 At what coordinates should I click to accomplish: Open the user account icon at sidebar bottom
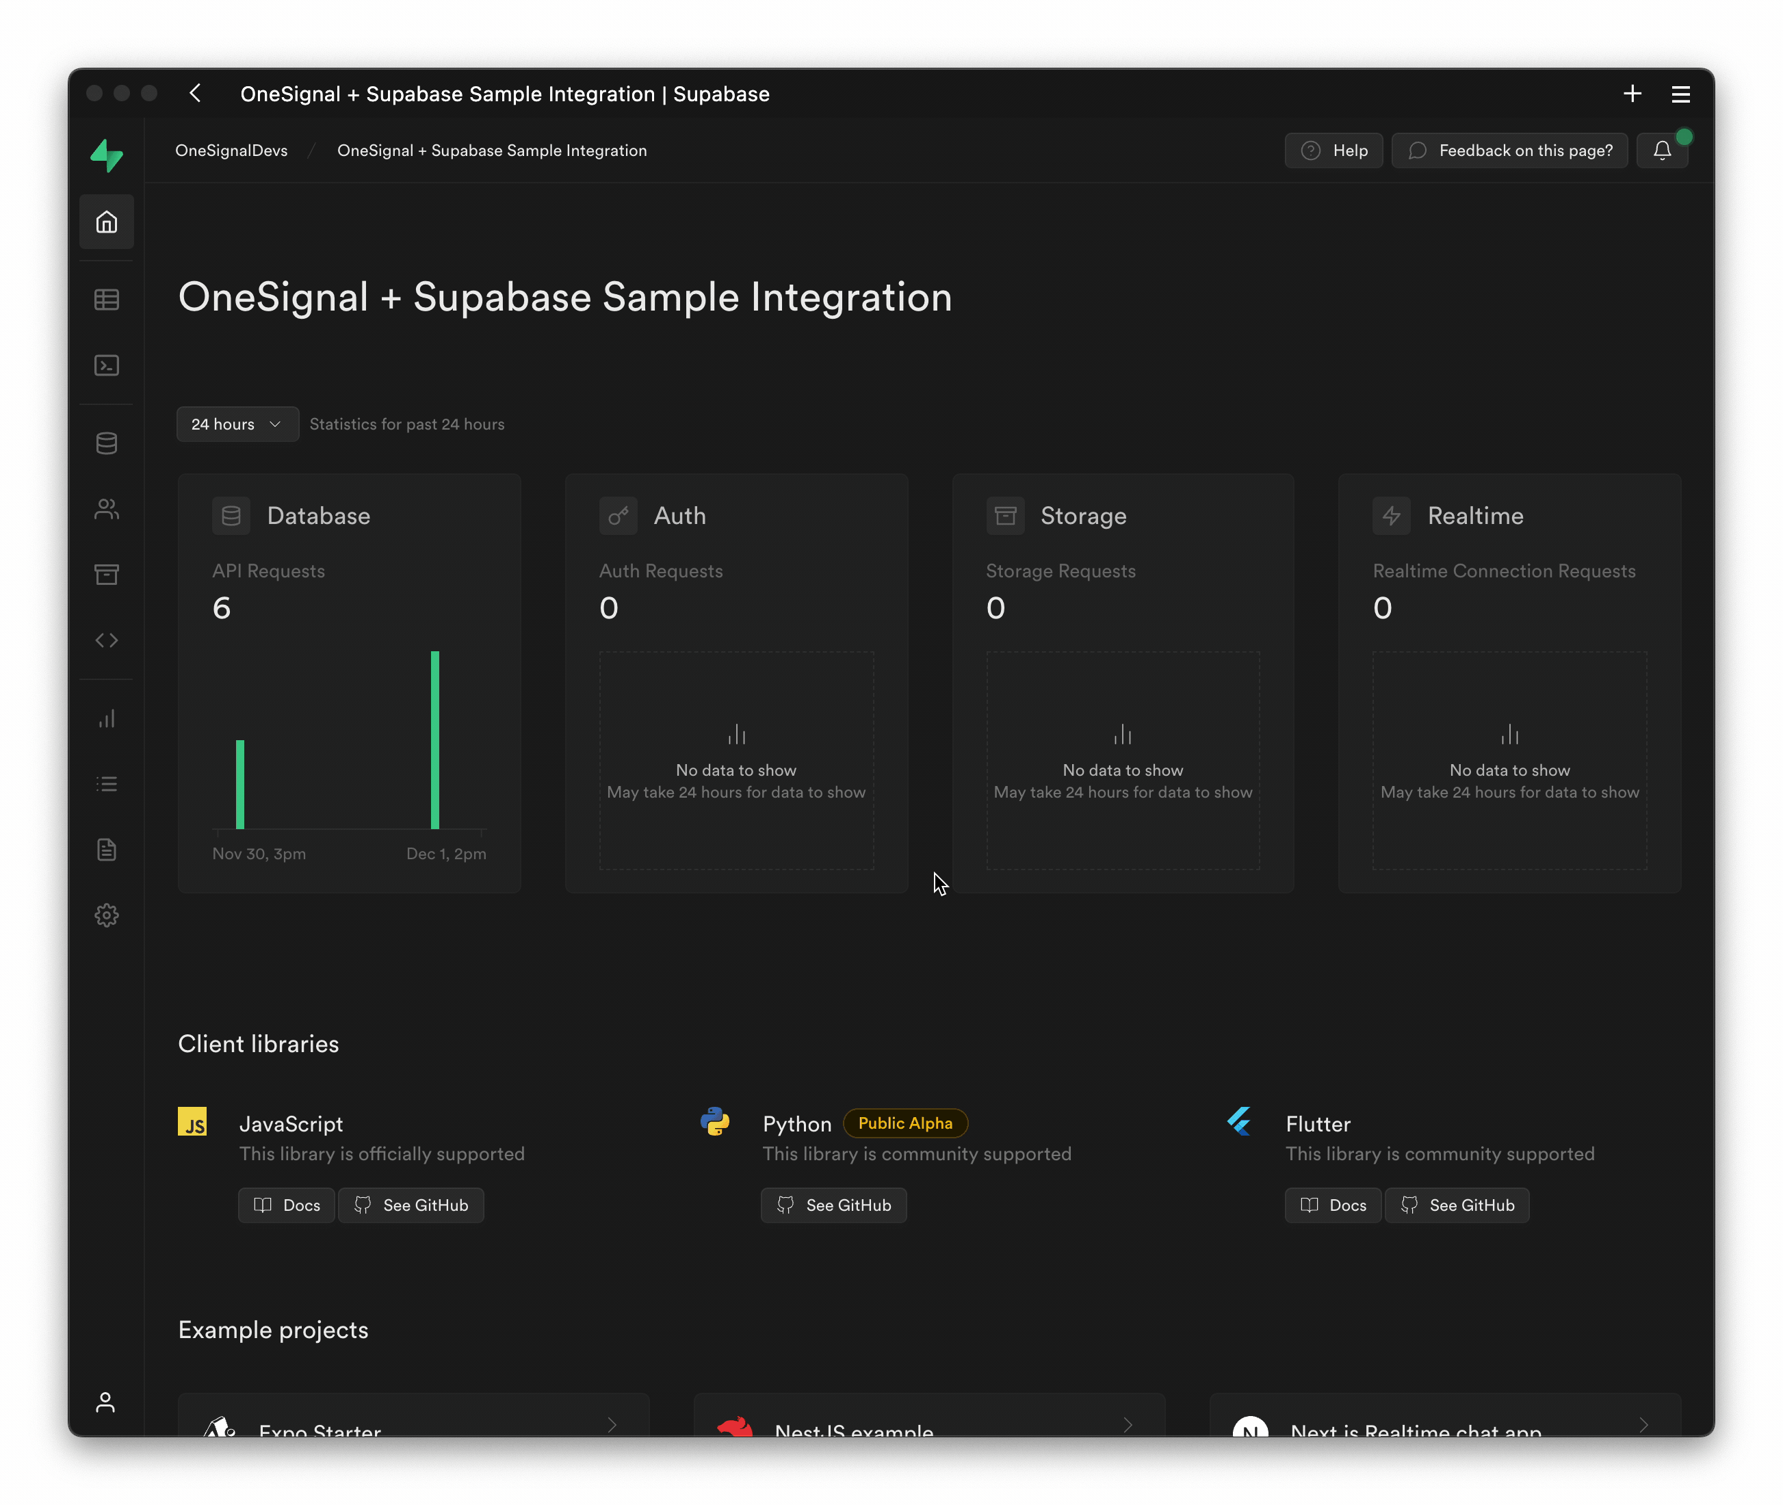point(106,1402)
